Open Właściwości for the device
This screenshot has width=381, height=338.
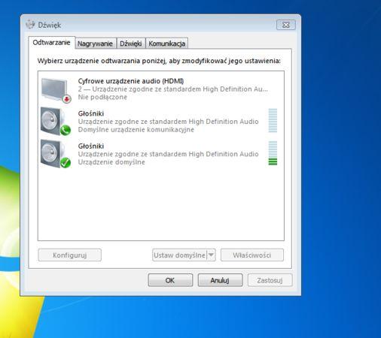coord(252,255)
